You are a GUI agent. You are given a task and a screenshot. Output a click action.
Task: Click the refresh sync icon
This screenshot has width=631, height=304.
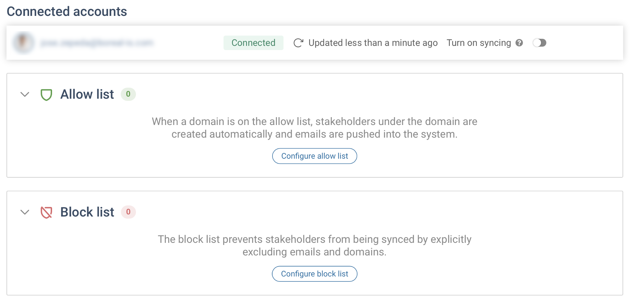pyautogui.click(x=298, y=43)
